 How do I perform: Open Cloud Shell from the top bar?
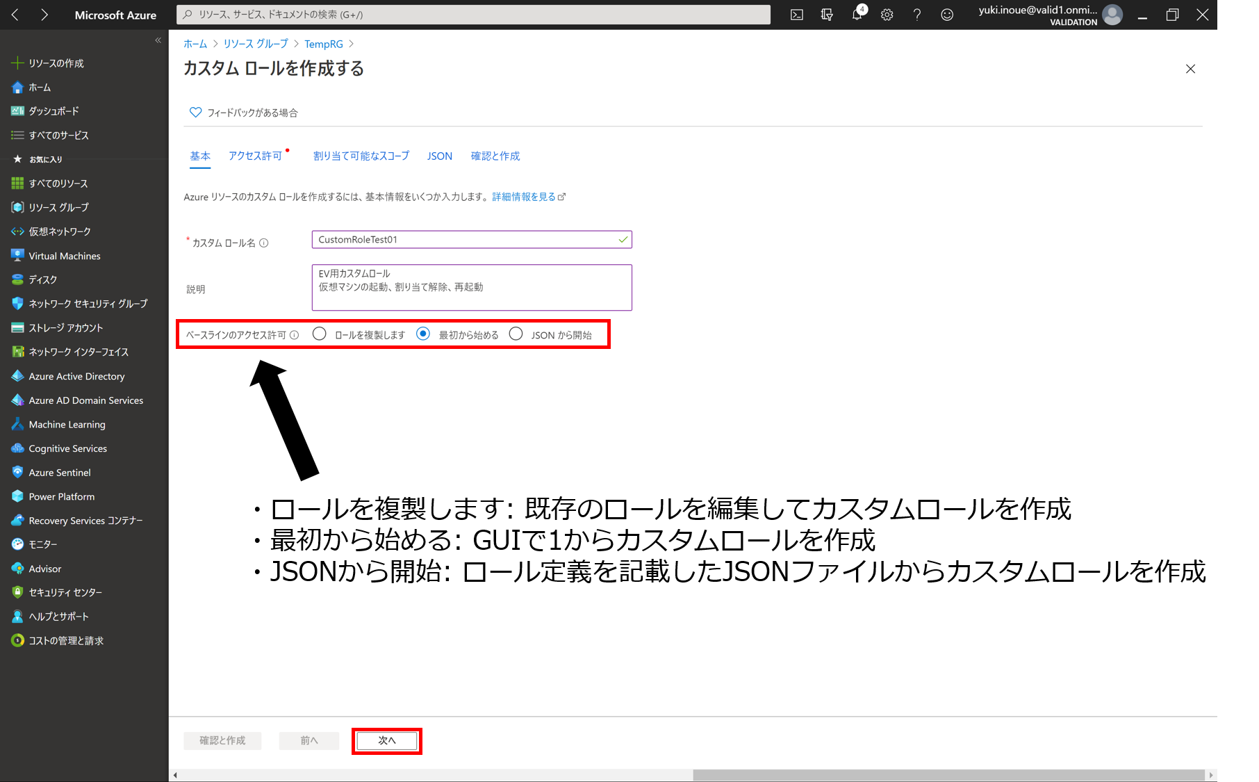tap(797, 15)
